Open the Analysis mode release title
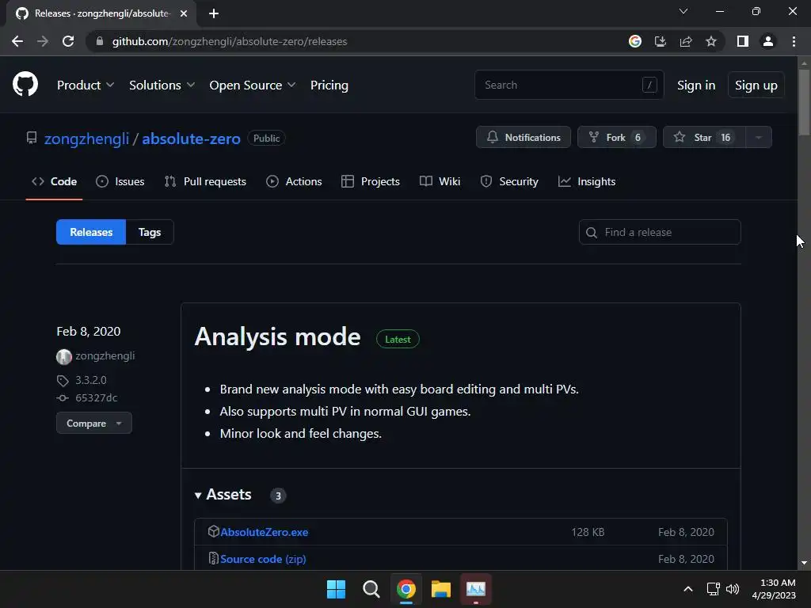 pos(278,336)
